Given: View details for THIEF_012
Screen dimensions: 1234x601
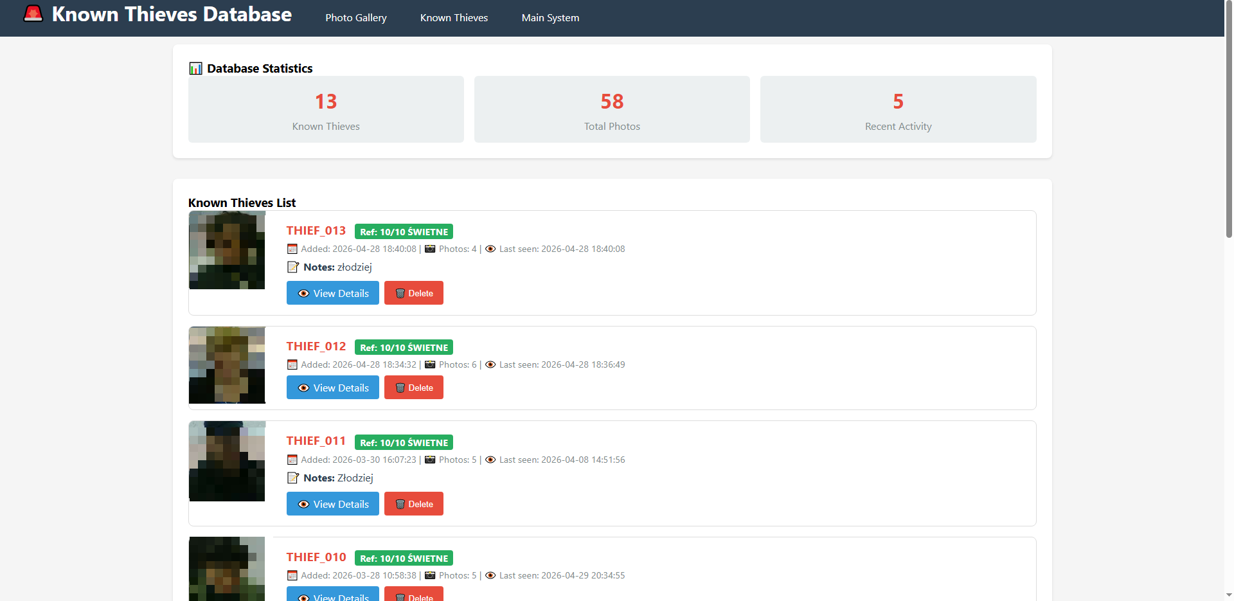Looking at the screenshot, I should [x=332, y=388].
